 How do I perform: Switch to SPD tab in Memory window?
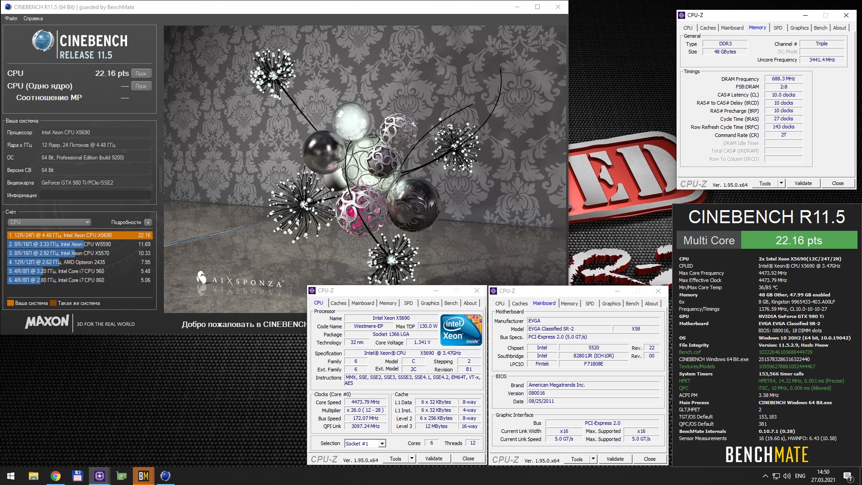[x=778, y=28]
